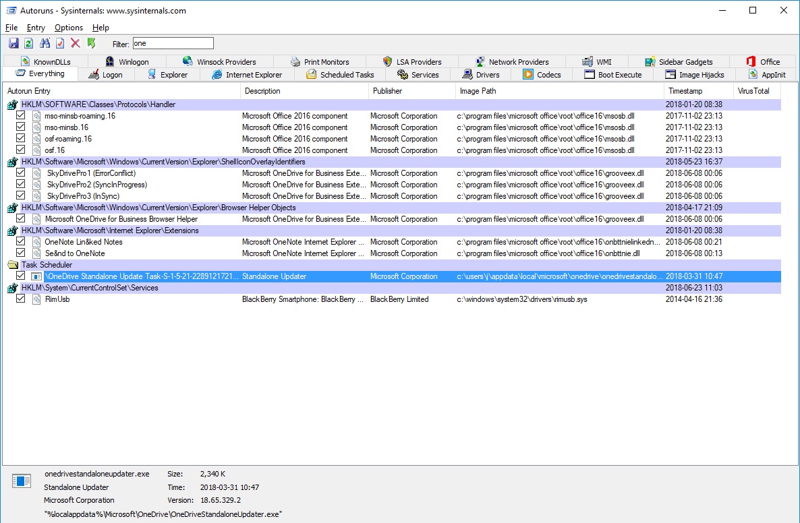800x523 pixels.
Task: Click the registry icon on the Services group row
Action: tap(12, 287)
